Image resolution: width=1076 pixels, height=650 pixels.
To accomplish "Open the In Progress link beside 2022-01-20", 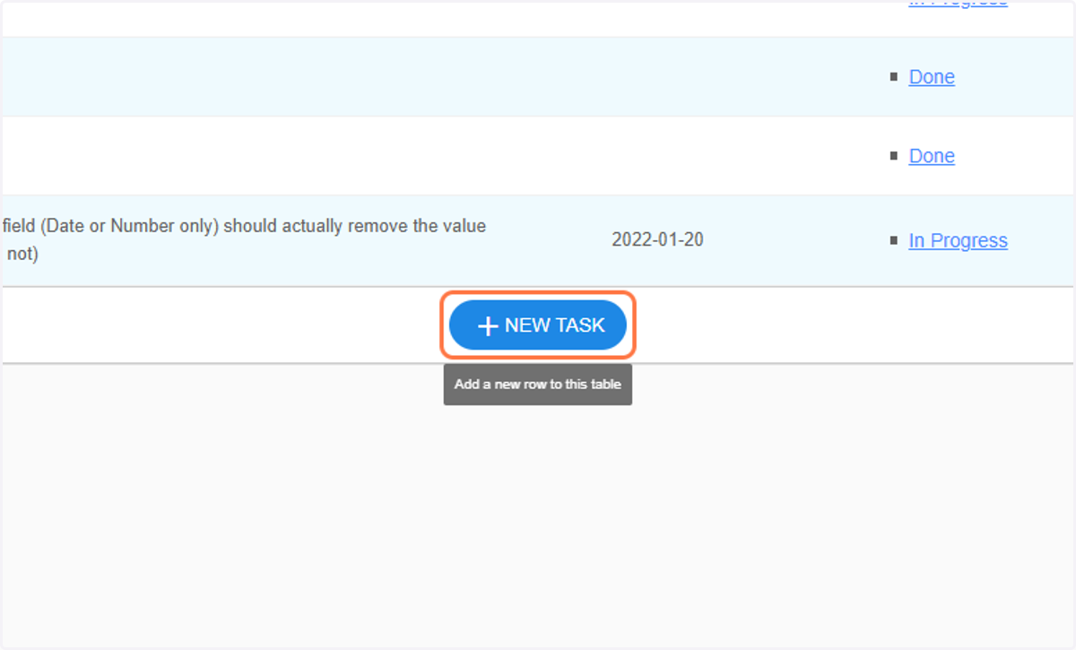I will [958, 240].
